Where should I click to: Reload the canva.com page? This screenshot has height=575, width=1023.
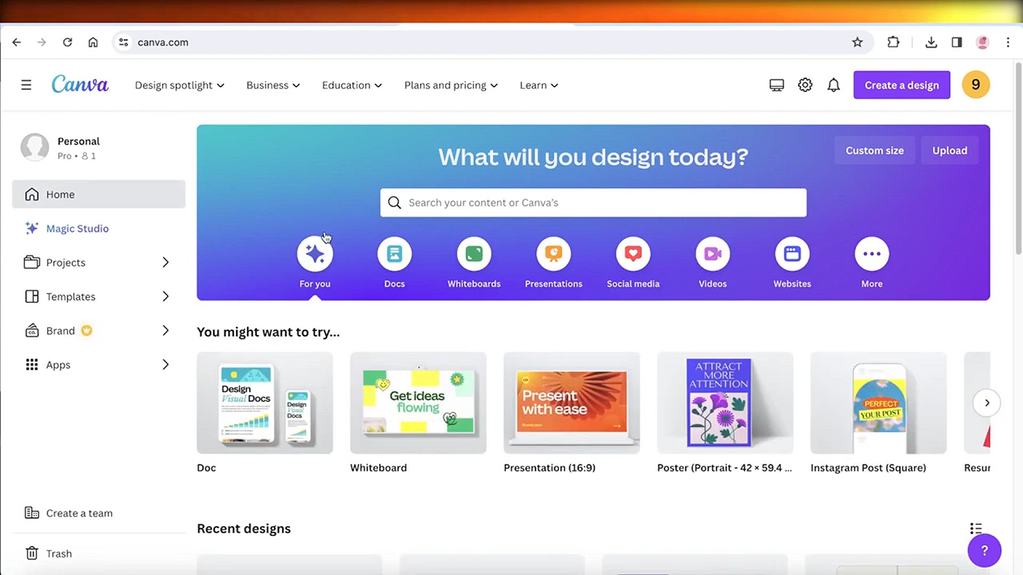point(67,42)
